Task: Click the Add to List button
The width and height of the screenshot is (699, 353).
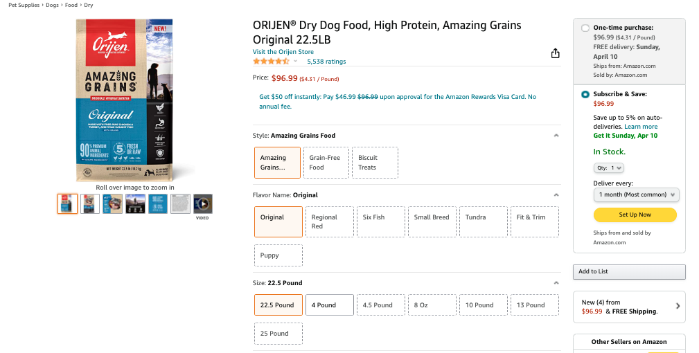Action: [629, 271]
